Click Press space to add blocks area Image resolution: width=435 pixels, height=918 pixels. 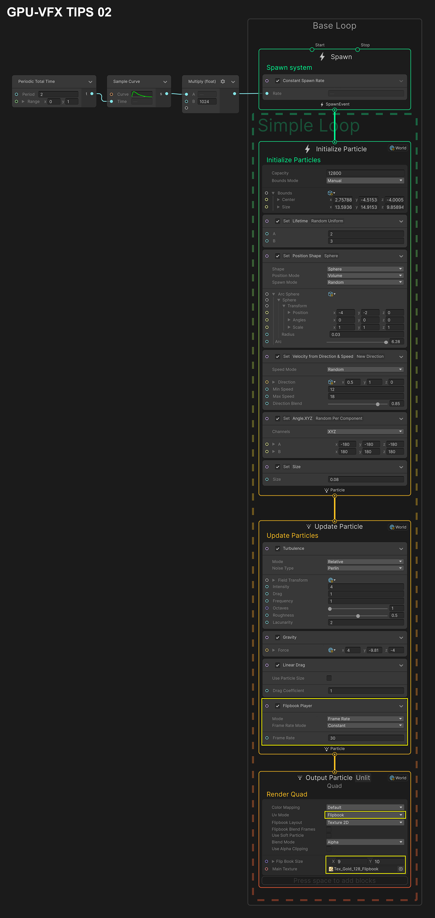pos(334,881)
